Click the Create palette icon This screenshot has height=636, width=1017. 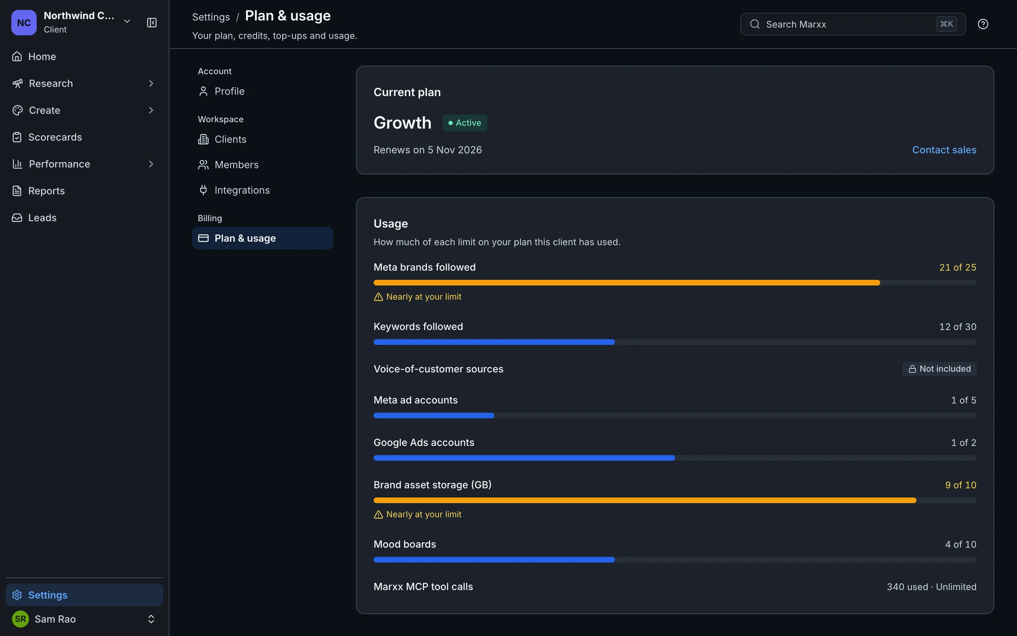(17, 110)
